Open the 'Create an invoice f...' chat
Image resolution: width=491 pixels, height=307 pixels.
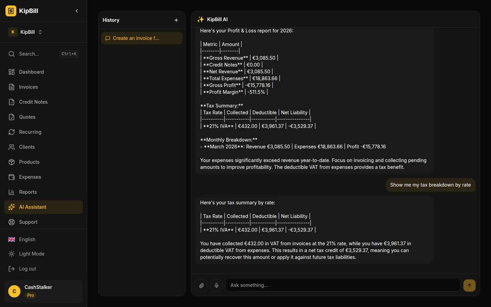[x=142, y=38]
